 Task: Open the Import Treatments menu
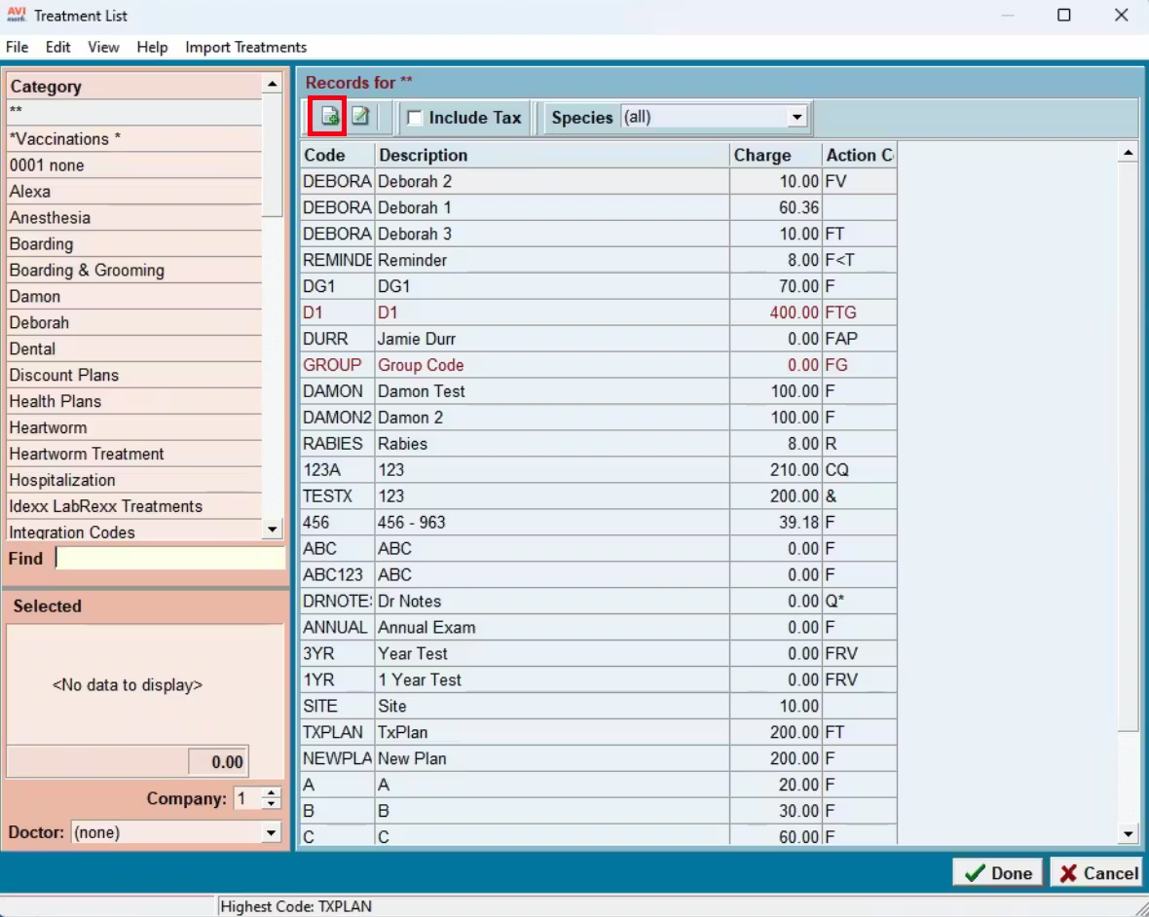(246, 47)
